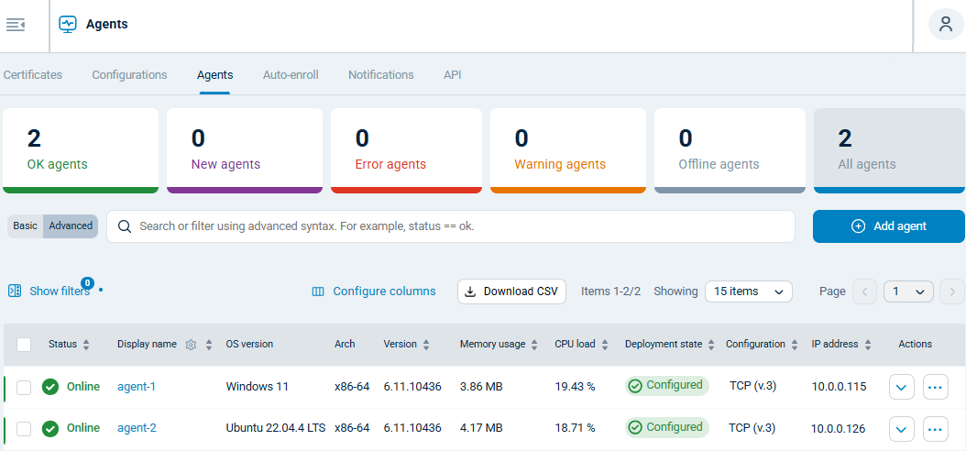Sort by Configuration column arrows
This screenshot has width=966, height=451.
pyautogui.click(x=795, y=345)
